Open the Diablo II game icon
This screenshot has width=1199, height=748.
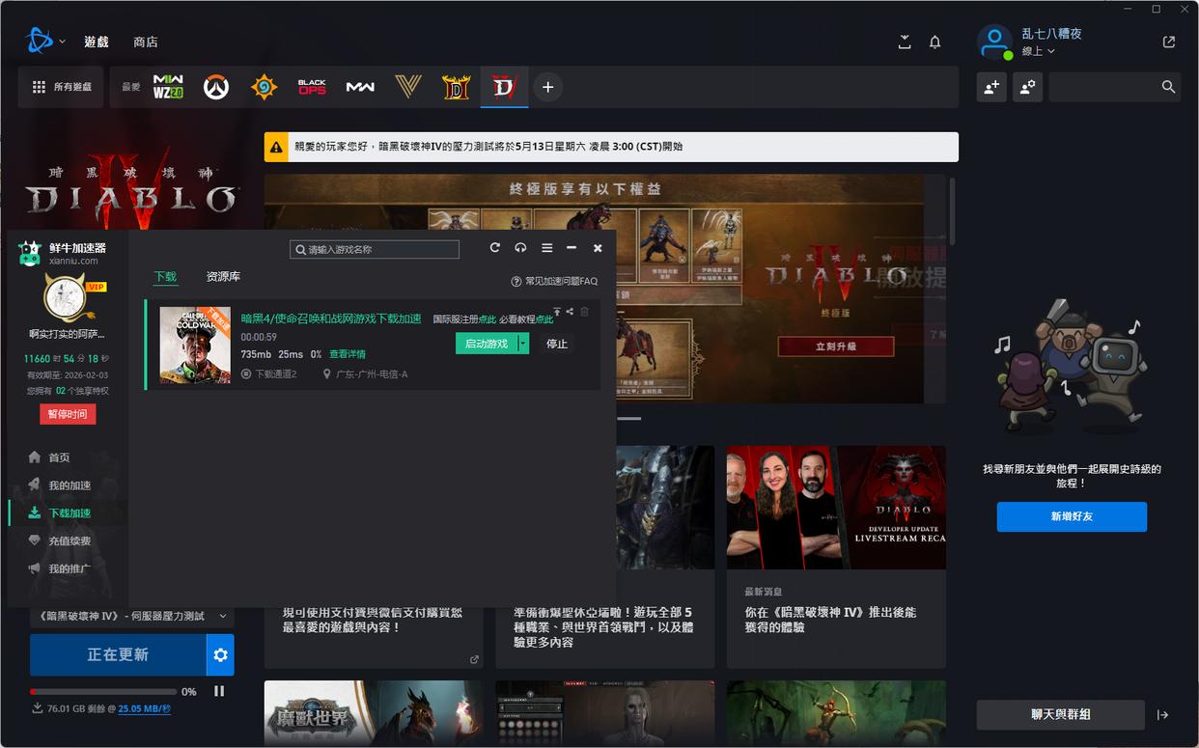[456, 87]
